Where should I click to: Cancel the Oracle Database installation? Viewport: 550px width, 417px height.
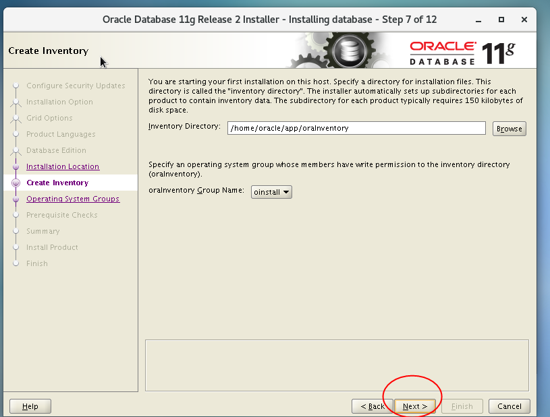click(509, 406)
